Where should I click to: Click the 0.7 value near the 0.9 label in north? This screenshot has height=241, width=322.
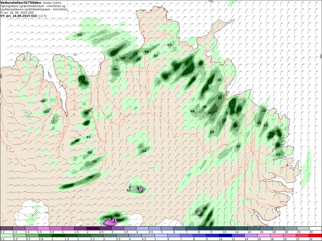click(x=156, y=56)
